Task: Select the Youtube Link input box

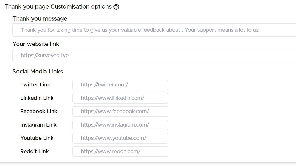Action: (x=120, y=138)
